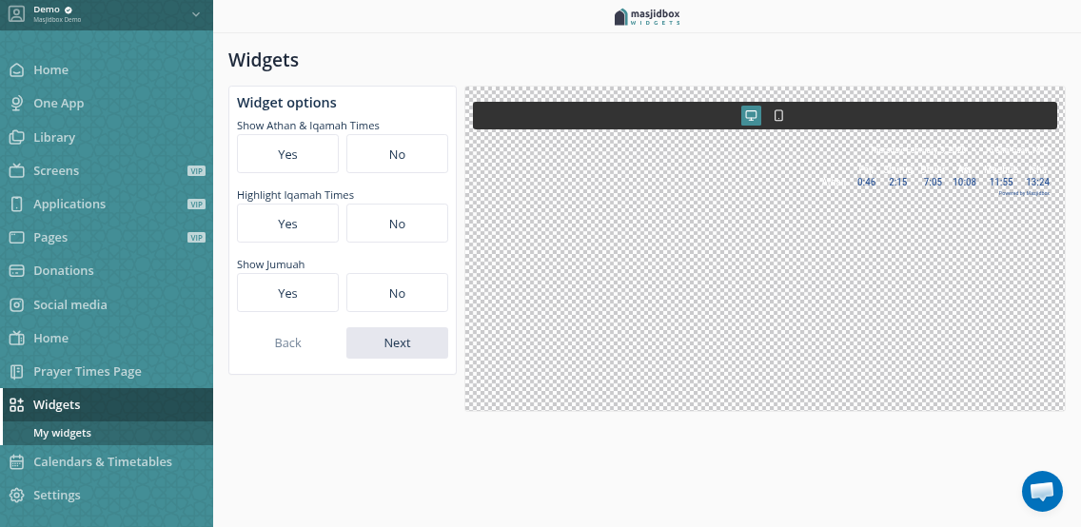Click the dark preview device toolbar
1081x527 pixels.
click(764, 116)
